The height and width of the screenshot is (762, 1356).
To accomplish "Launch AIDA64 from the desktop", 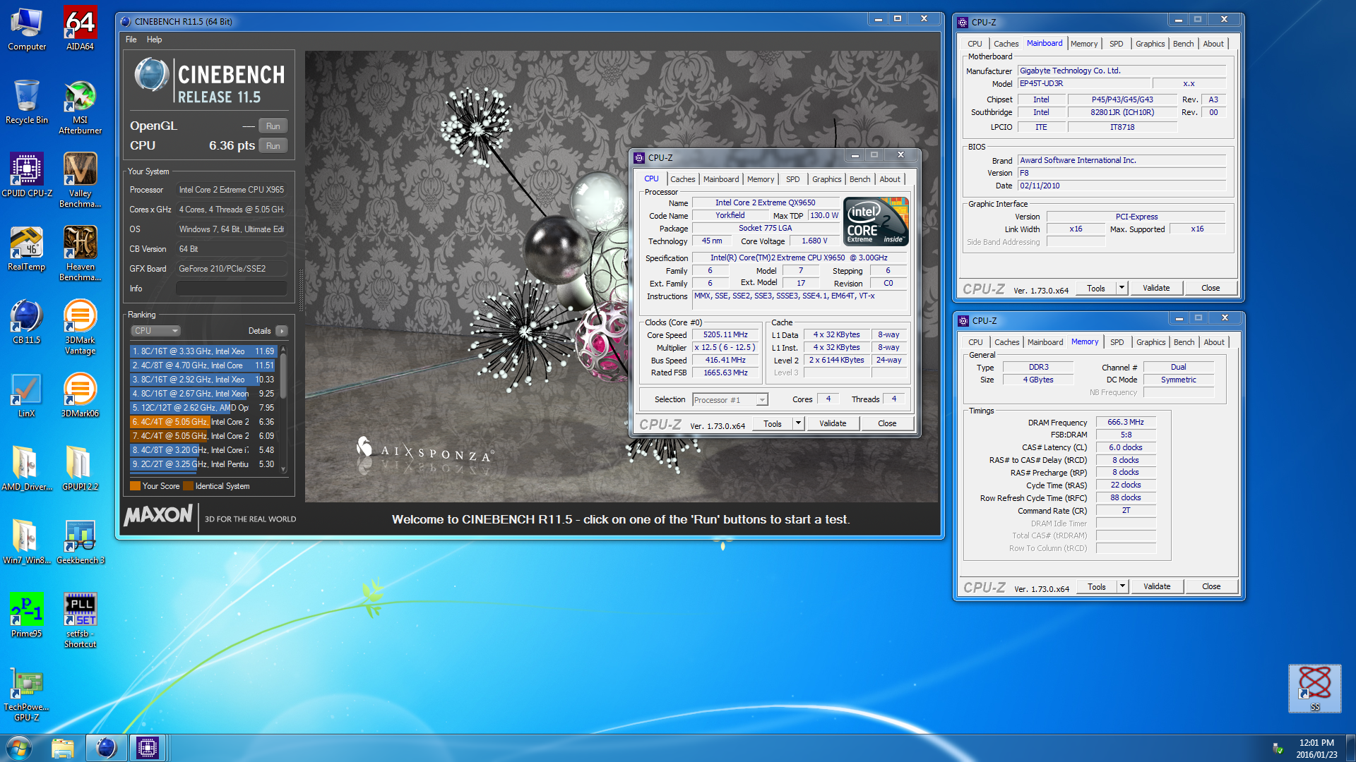I will click(80, 29).
